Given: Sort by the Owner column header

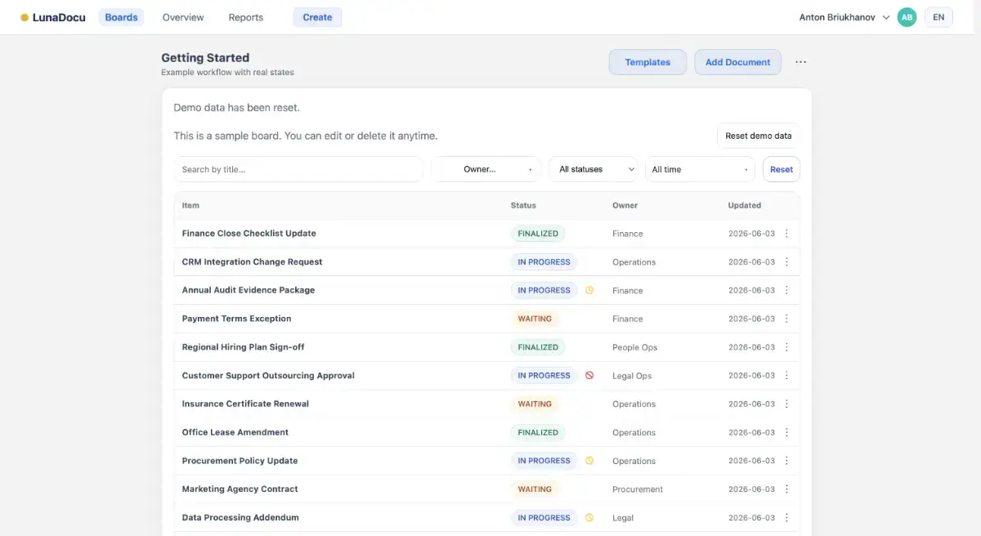Looking at the screenshot, I should (x=625, y=205).
